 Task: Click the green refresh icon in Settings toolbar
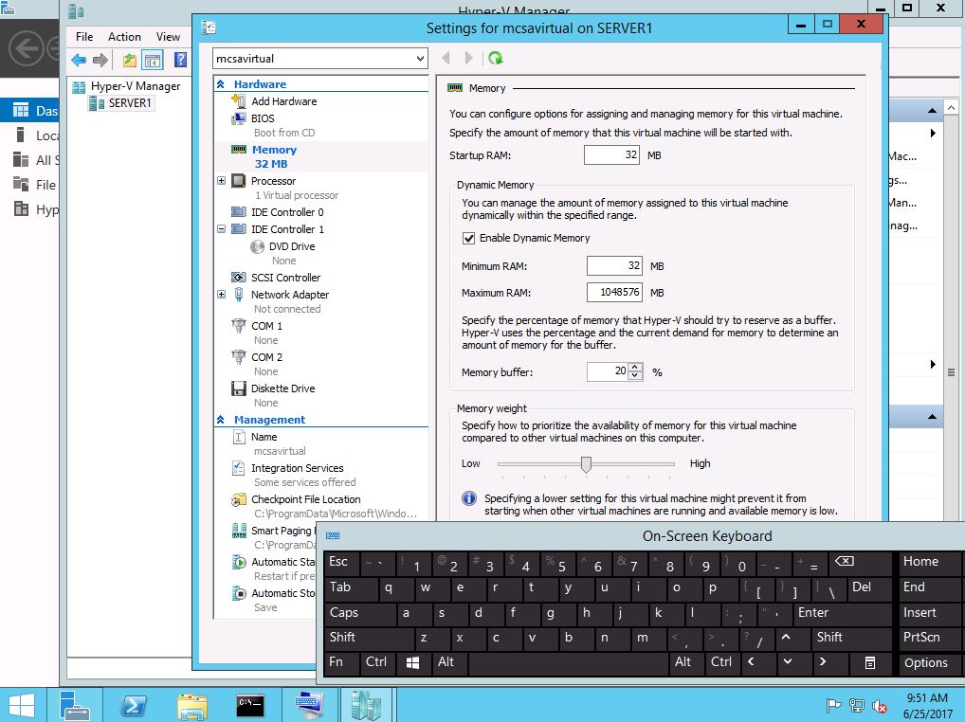496,59
